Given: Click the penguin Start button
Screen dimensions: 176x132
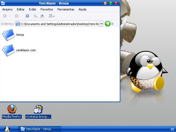Looking at the screenshot, I should coord(7,129).
